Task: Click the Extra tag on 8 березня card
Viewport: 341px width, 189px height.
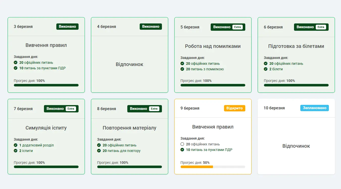Action: point(154,109)
